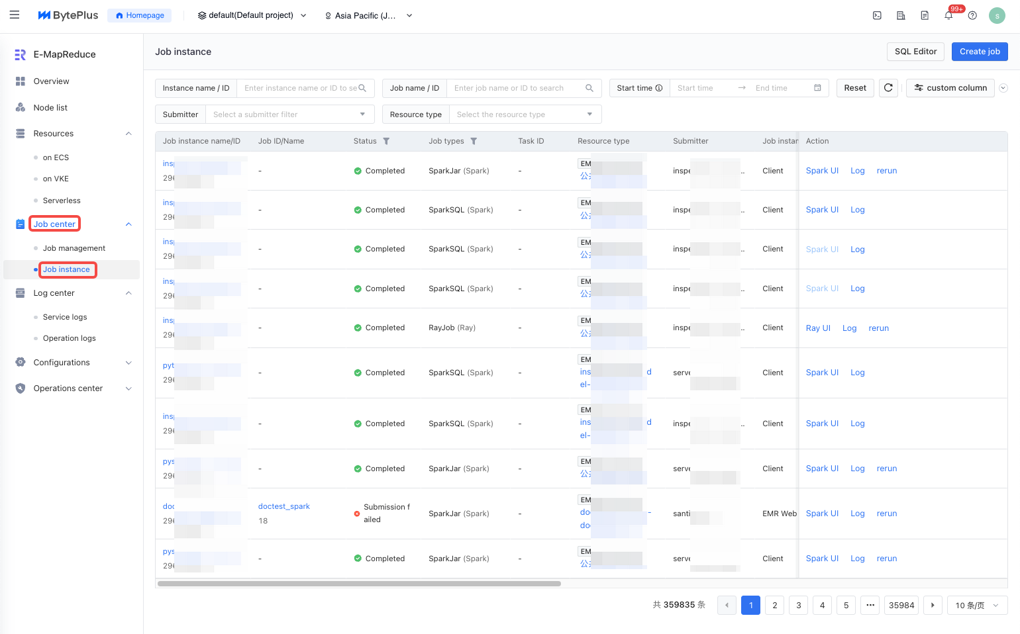Image resolution: width=1020 pixels, height=634 pixels.
Task: Open the Submitter filter dropdown
Action: tap(289, 114)
